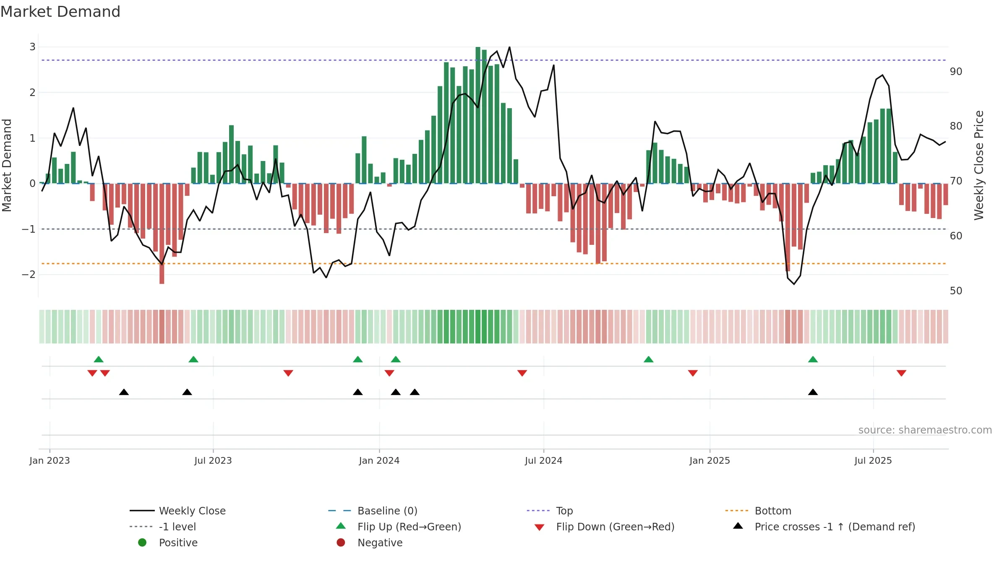Viewport: 1007px width, 566px height.
Task: Click the rotated Market Demand left axis title
Action: pyautogui.click(x=7, y=165)
